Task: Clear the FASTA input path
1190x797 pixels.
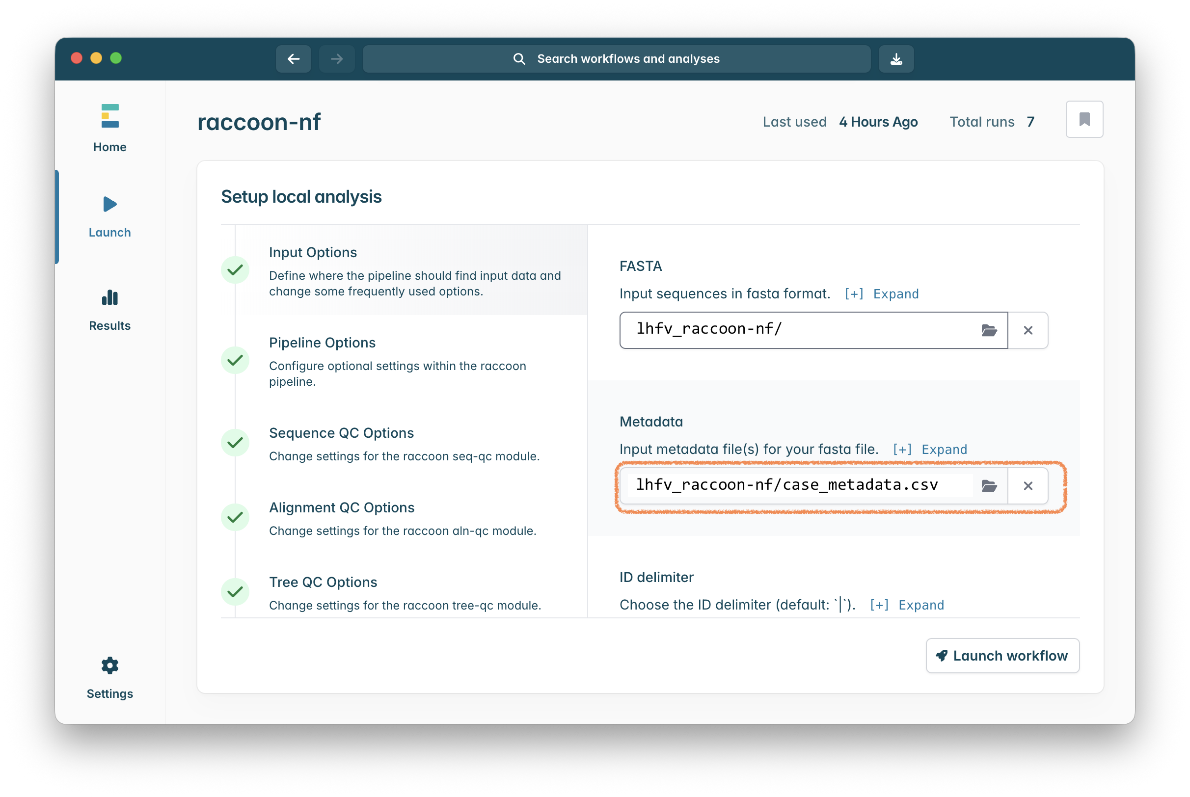Action: pos(1028,330)
